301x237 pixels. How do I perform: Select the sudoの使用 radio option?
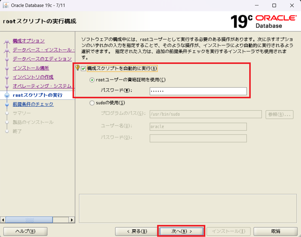point(92,103)
